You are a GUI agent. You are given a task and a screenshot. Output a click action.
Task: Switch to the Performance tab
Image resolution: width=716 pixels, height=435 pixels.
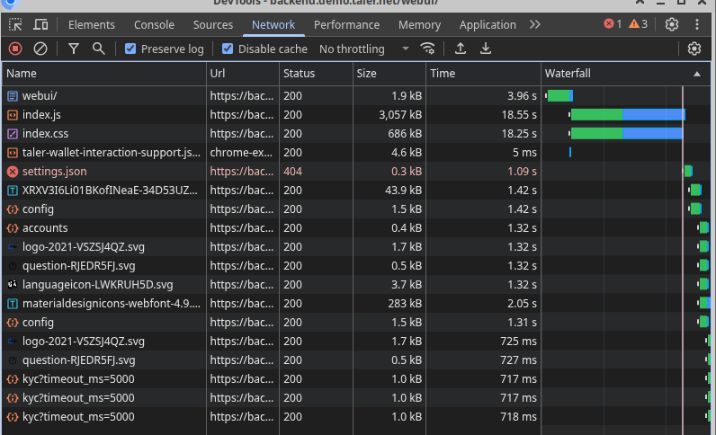(x=346, y=25)
